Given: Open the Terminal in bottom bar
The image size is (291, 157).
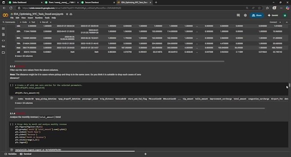Looking at the screenshot, I should tap(26, 154).
